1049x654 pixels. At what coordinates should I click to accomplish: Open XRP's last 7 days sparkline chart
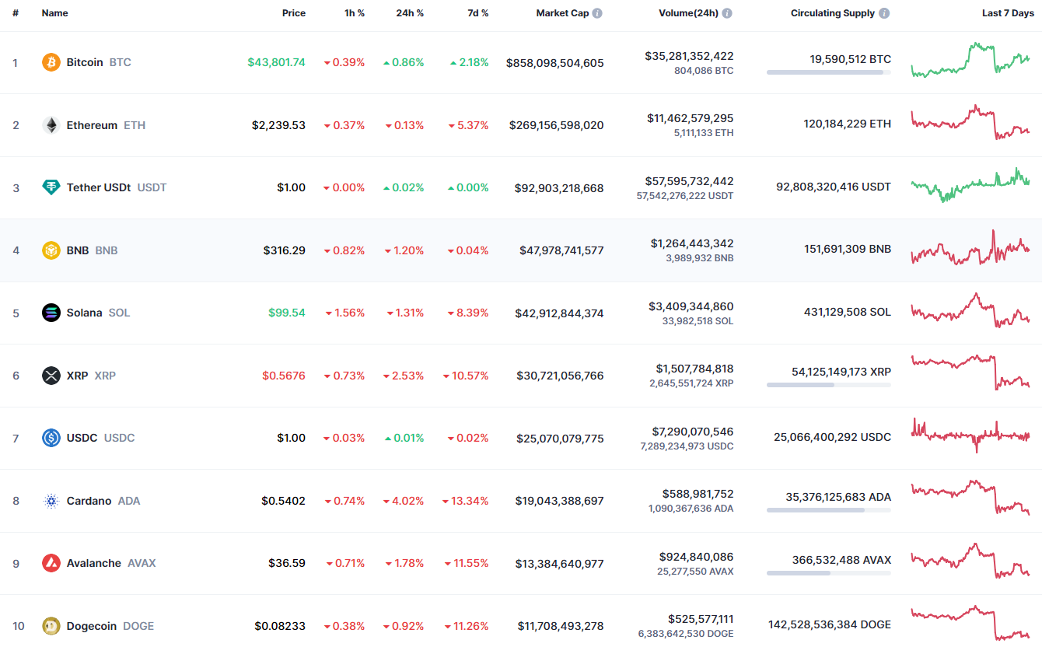coord(970,373)
